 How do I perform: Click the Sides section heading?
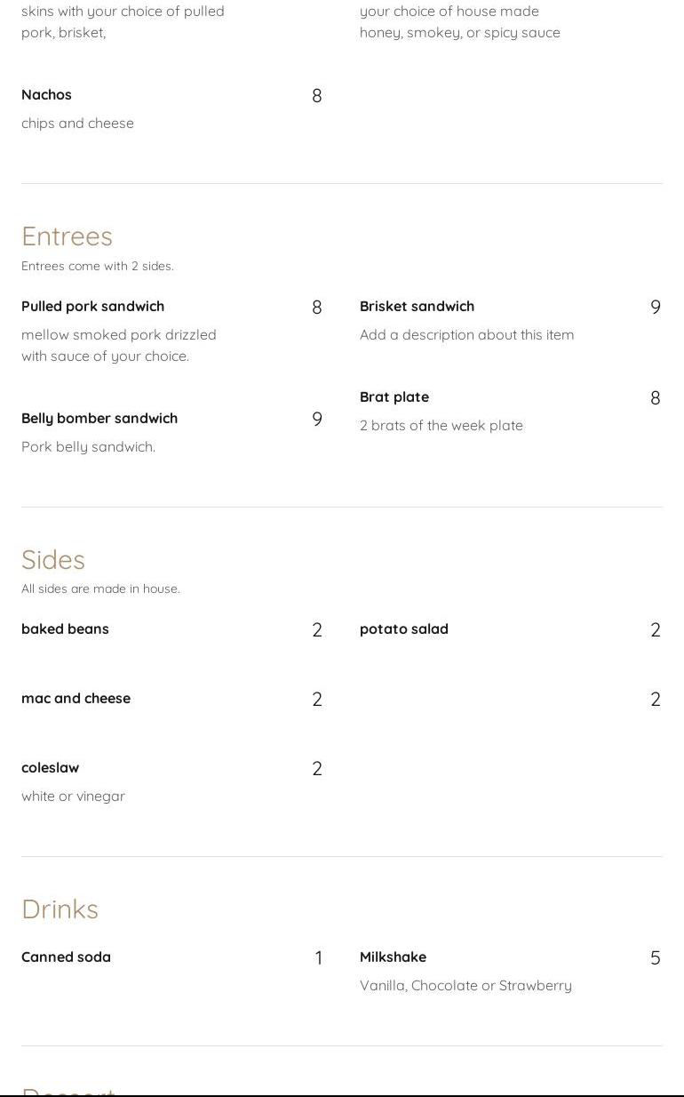tap(53, 559)
